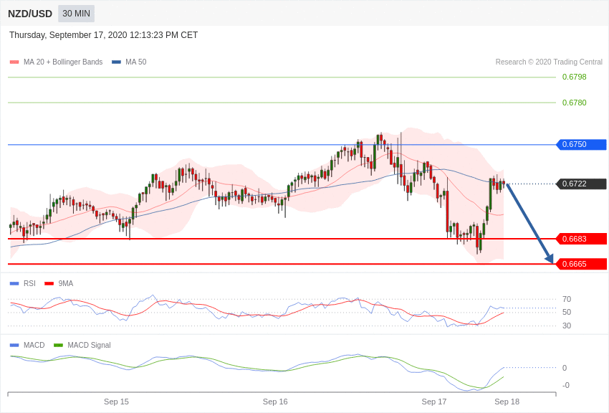Click the MACD axis value 0
The image size is (609, 413).
pos(565,368)
